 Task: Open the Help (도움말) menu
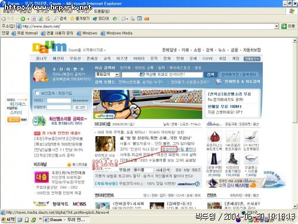tap(102, 11)
